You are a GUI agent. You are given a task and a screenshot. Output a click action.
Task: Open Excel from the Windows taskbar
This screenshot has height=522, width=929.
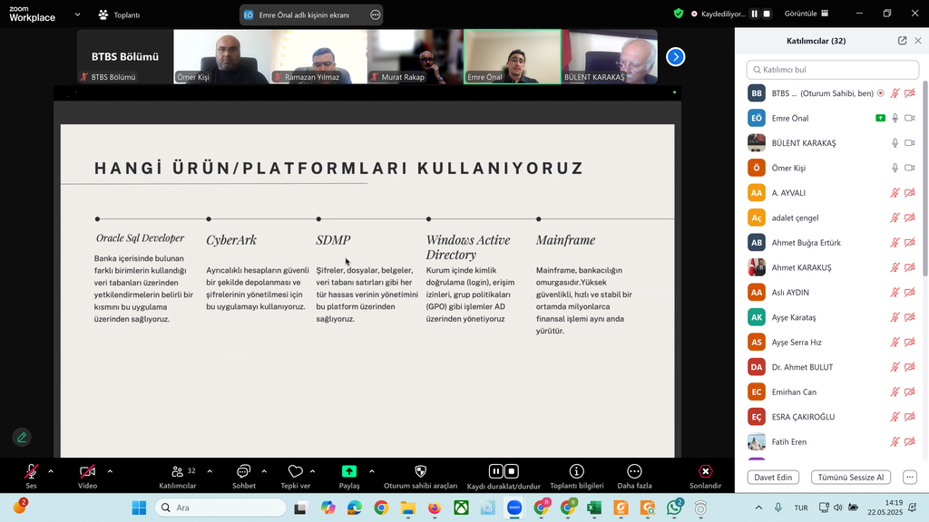tap(594, 507)
